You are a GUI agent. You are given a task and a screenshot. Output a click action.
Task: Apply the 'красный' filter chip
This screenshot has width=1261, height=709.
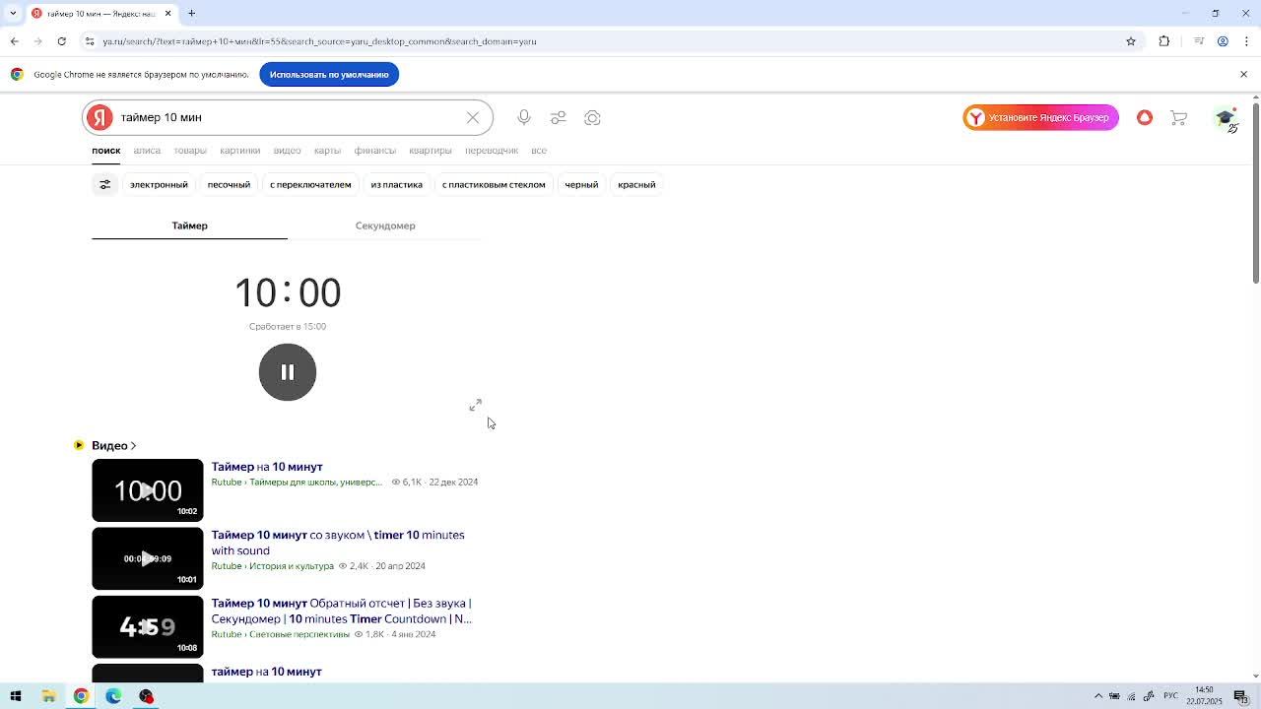coord(636,184)
